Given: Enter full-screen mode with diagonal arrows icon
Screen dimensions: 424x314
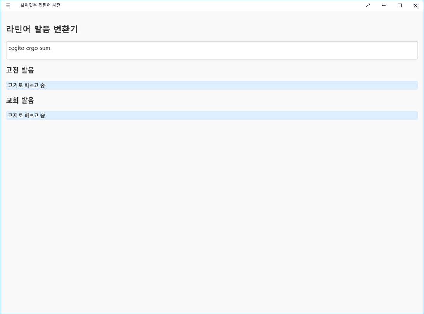Looking at the screenshot, I should pyautogui.click(x=368, y=5).
